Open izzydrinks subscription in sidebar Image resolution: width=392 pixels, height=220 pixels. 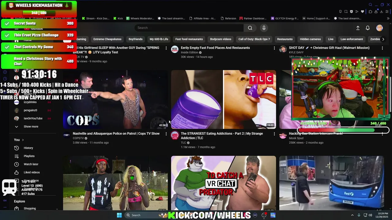[30, 102]
